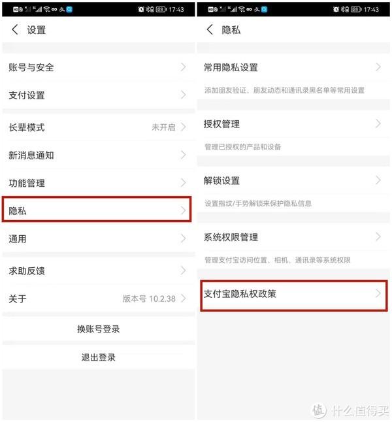Open 求助反馈 page
392x422 pixels.
point(98,270)
